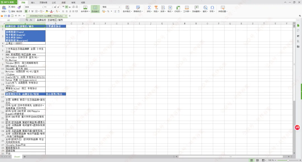
Task: Click the Merge and Center (合并居中) icon
Action: (85, 8)
